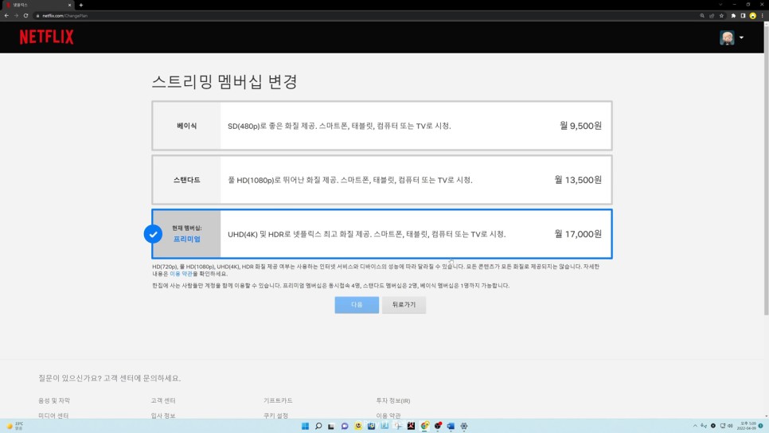Click the zoom magnifier icon in the address bar

coord(702,16)
